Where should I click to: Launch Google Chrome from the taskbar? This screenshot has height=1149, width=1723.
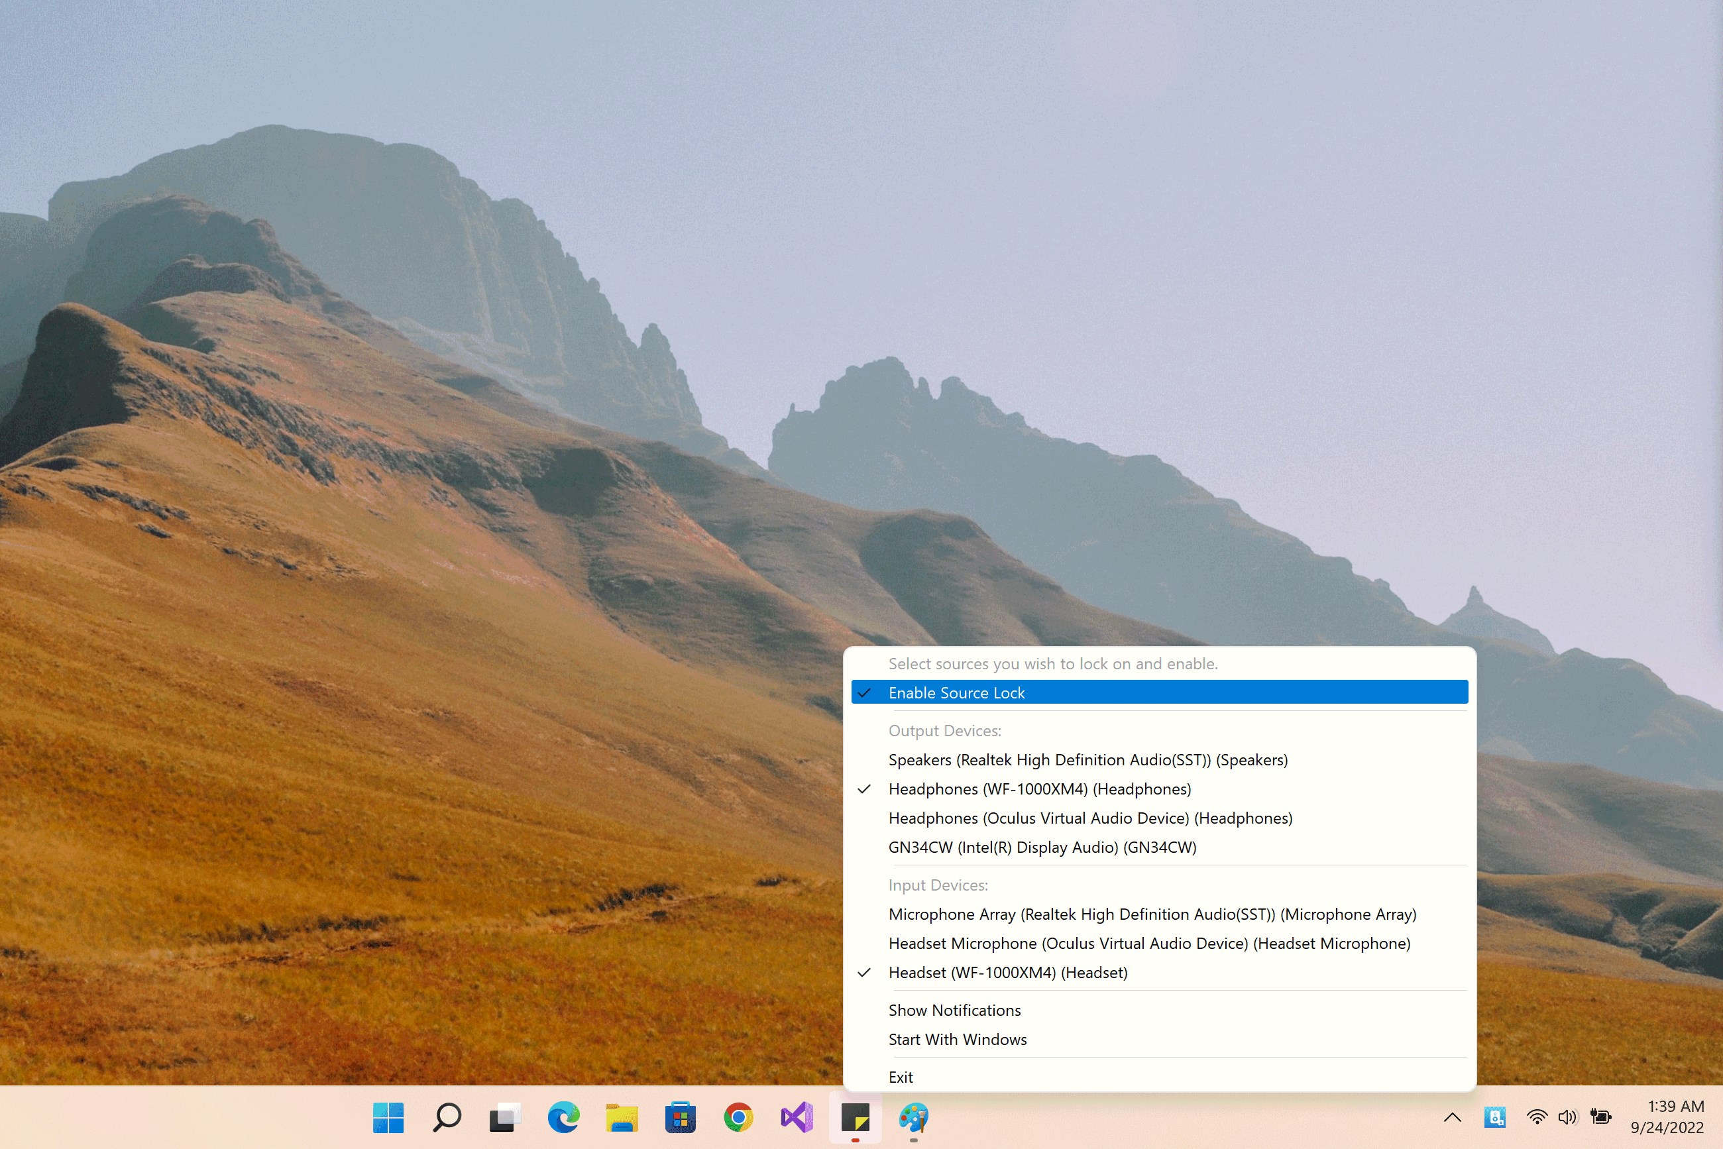[738, 1117]
